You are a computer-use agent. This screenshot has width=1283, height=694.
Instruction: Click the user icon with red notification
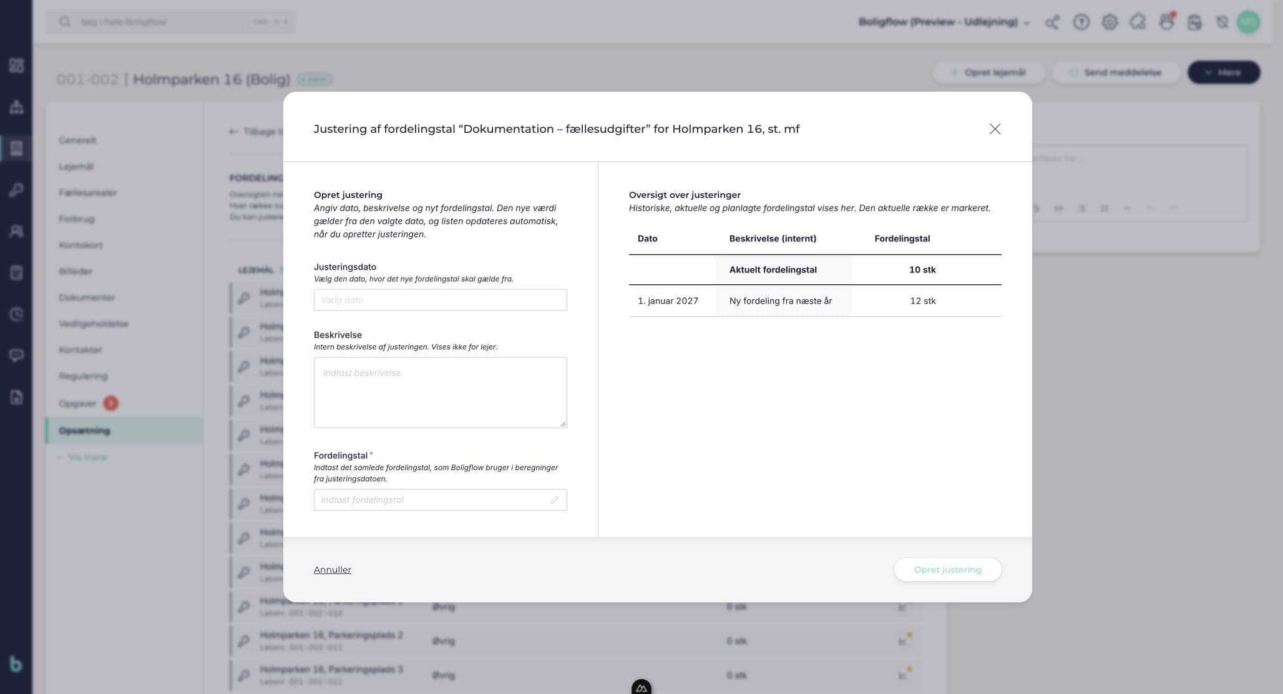click(x=1166, y=22)
